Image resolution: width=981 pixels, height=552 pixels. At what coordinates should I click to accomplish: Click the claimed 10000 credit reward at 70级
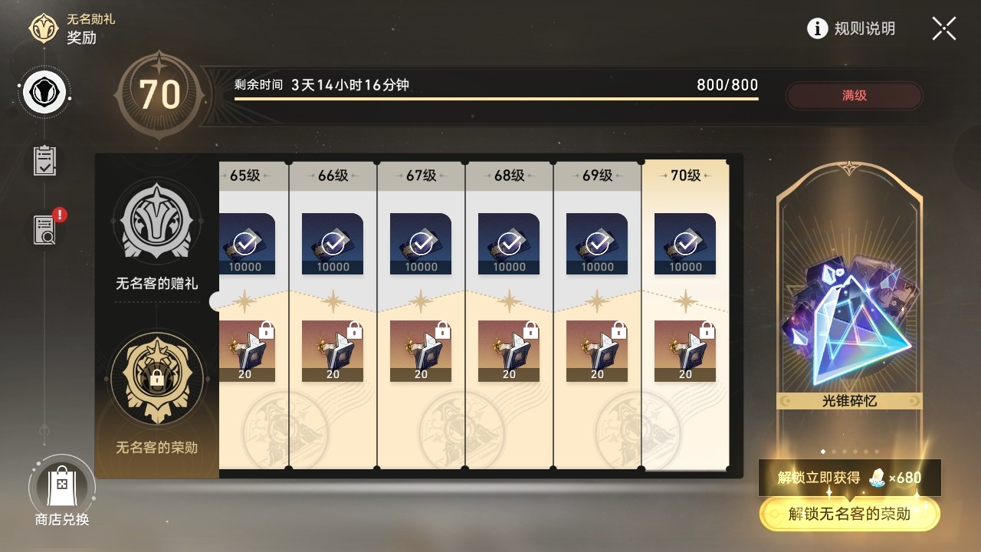(x=685, y=244)
